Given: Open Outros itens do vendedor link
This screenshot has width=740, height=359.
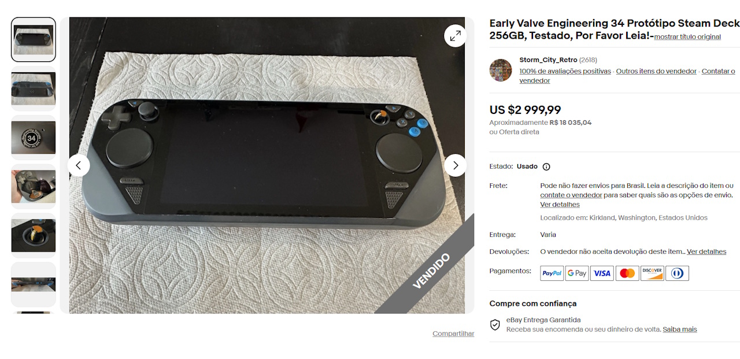Looking at the screenshot, I should [656, 71].
